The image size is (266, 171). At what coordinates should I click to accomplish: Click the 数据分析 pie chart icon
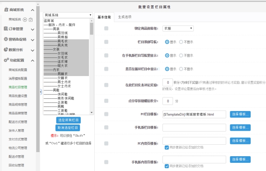pyautogui.click(x=6, y=49)
